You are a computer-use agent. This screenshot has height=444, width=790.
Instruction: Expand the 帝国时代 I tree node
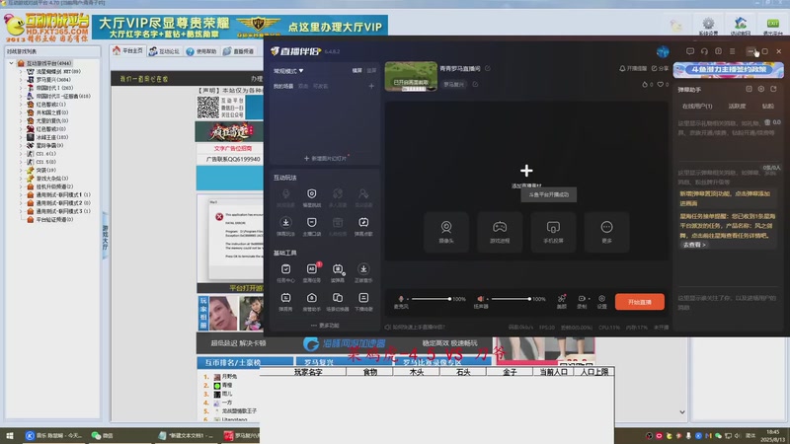tap(21, 88)
